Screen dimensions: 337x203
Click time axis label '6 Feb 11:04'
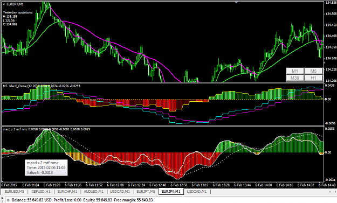click(31, 185)
